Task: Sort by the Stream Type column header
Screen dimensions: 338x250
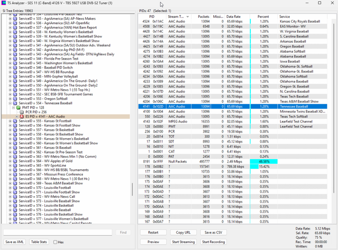Action: tap(179, 16)
